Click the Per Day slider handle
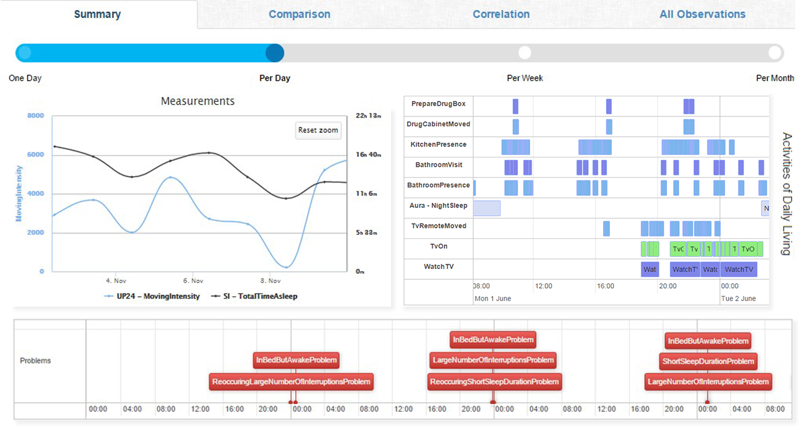 [x=274, y=53]
